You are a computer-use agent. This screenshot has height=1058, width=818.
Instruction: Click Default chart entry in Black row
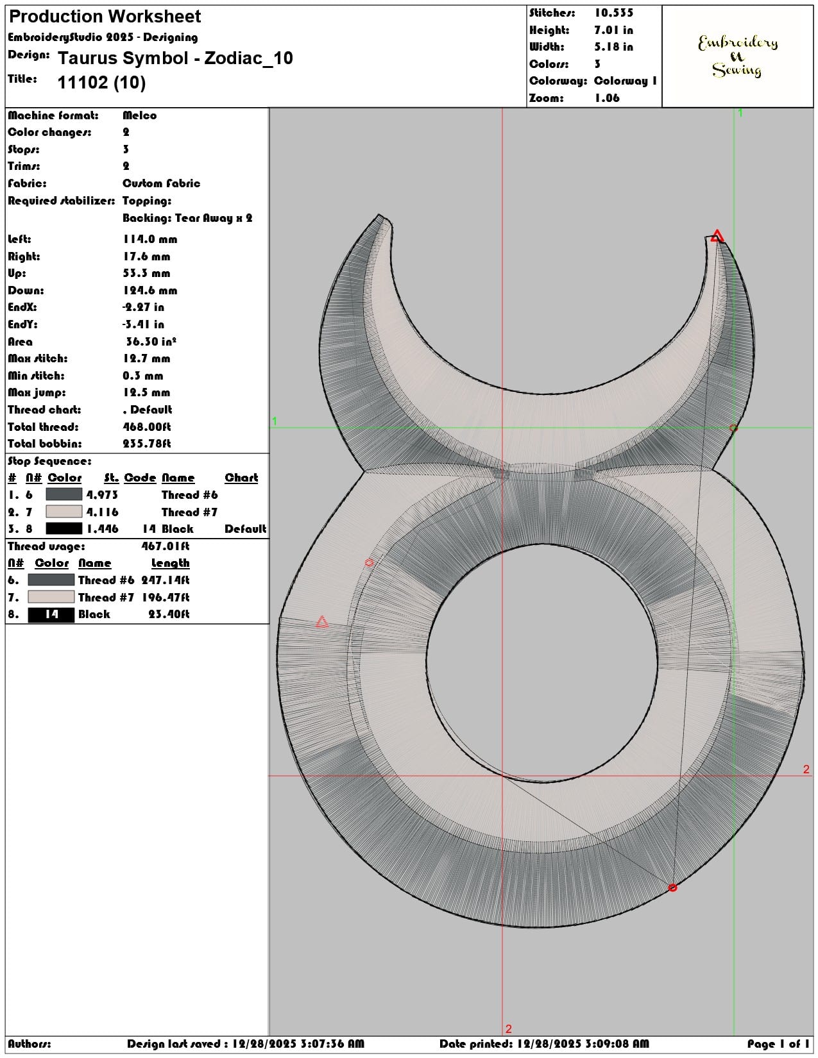tap(246, 529)
